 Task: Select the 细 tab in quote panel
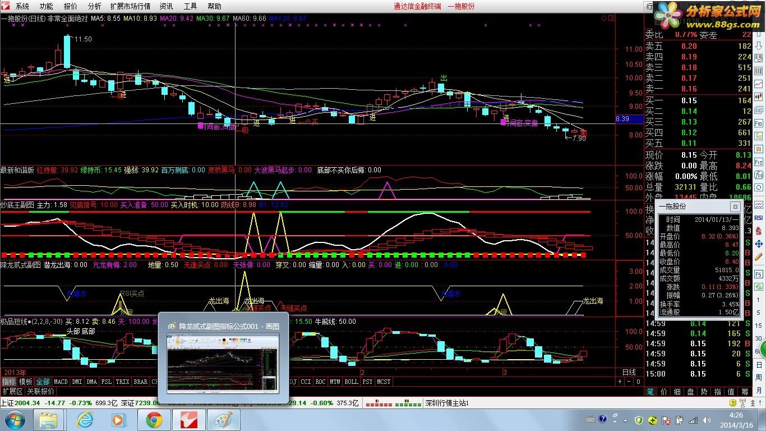click(677, 392)
